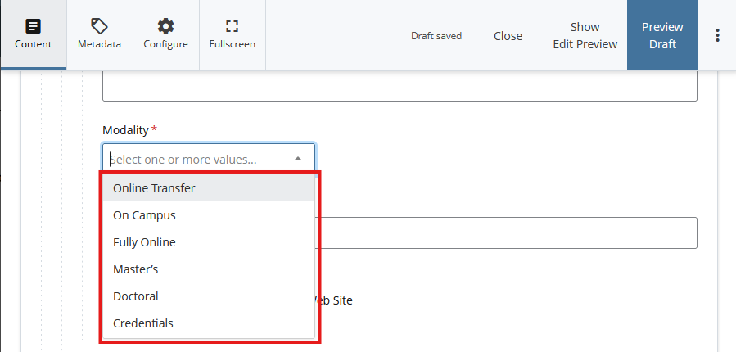Pick 'Fully Online' in the dropdown list
Screen dimensions: 736x352
[x=144, y=242]
